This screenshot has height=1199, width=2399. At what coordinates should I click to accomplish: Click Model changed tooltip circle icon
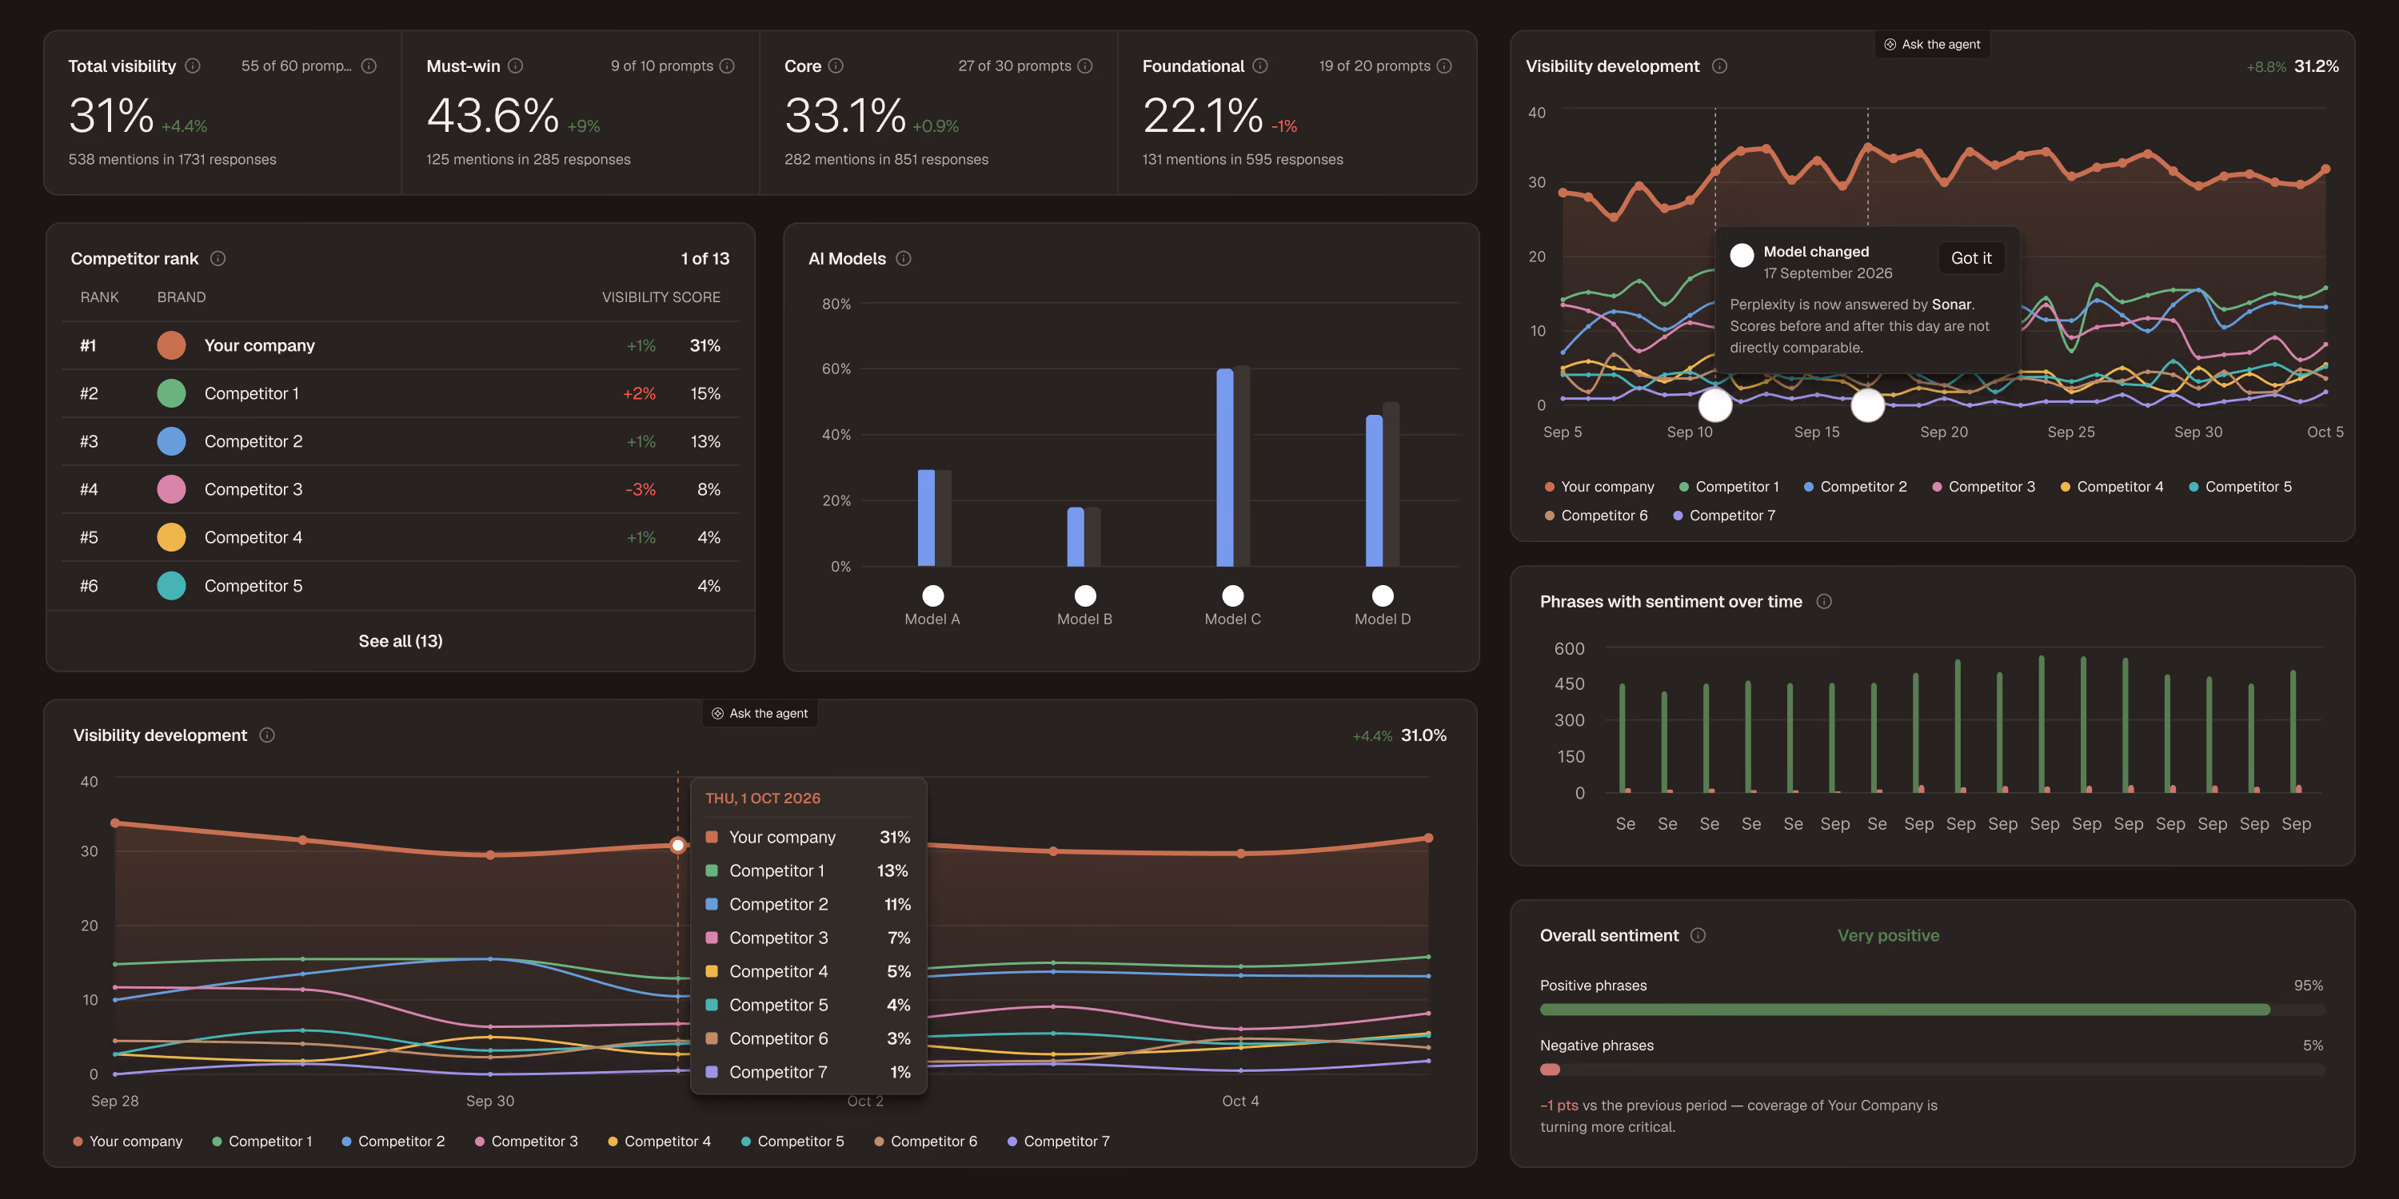click(x=1742, y=256)
